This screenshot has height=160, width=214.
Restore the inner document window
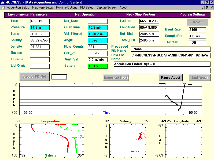pyautogui.click(x=207, y=7)
